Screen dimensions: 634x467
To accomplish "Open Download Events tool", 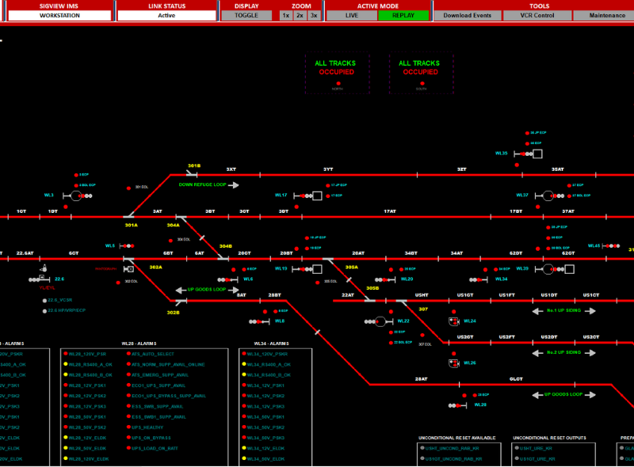I will [468, 15].
